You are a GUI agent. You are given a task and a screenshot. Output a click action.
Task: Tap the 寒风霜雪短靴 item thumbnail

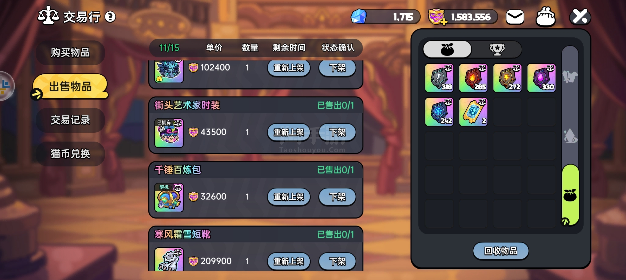pyautogui.click(x=169, y=259)
